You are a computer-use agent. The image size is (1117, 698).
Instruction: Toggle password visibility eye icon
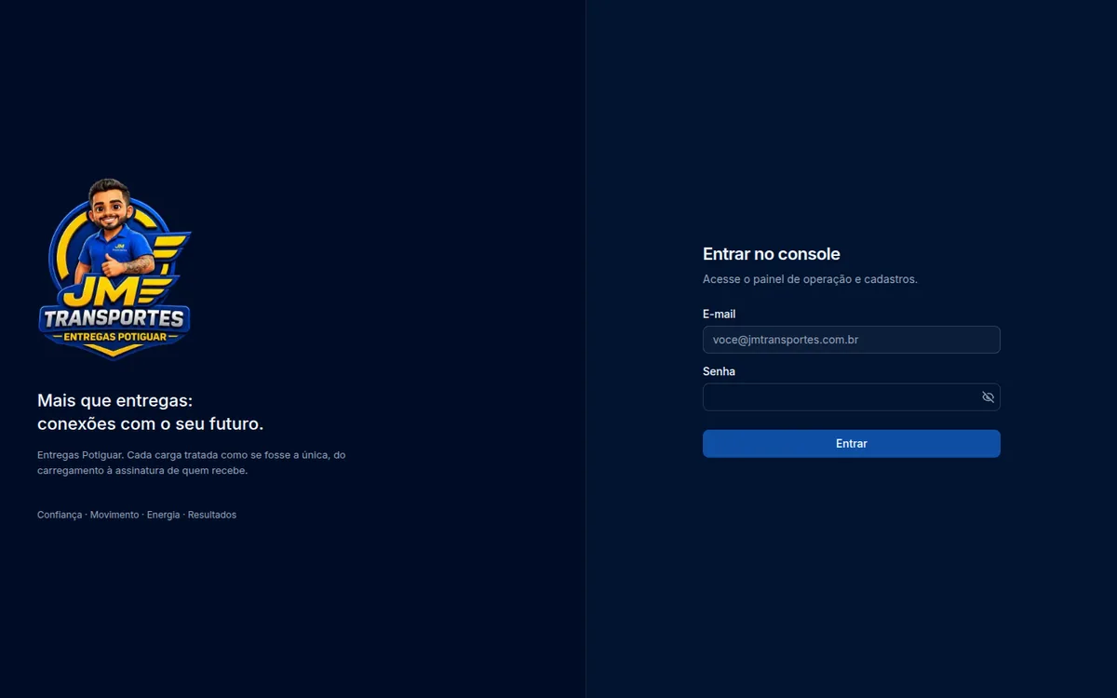click(988, 397)
